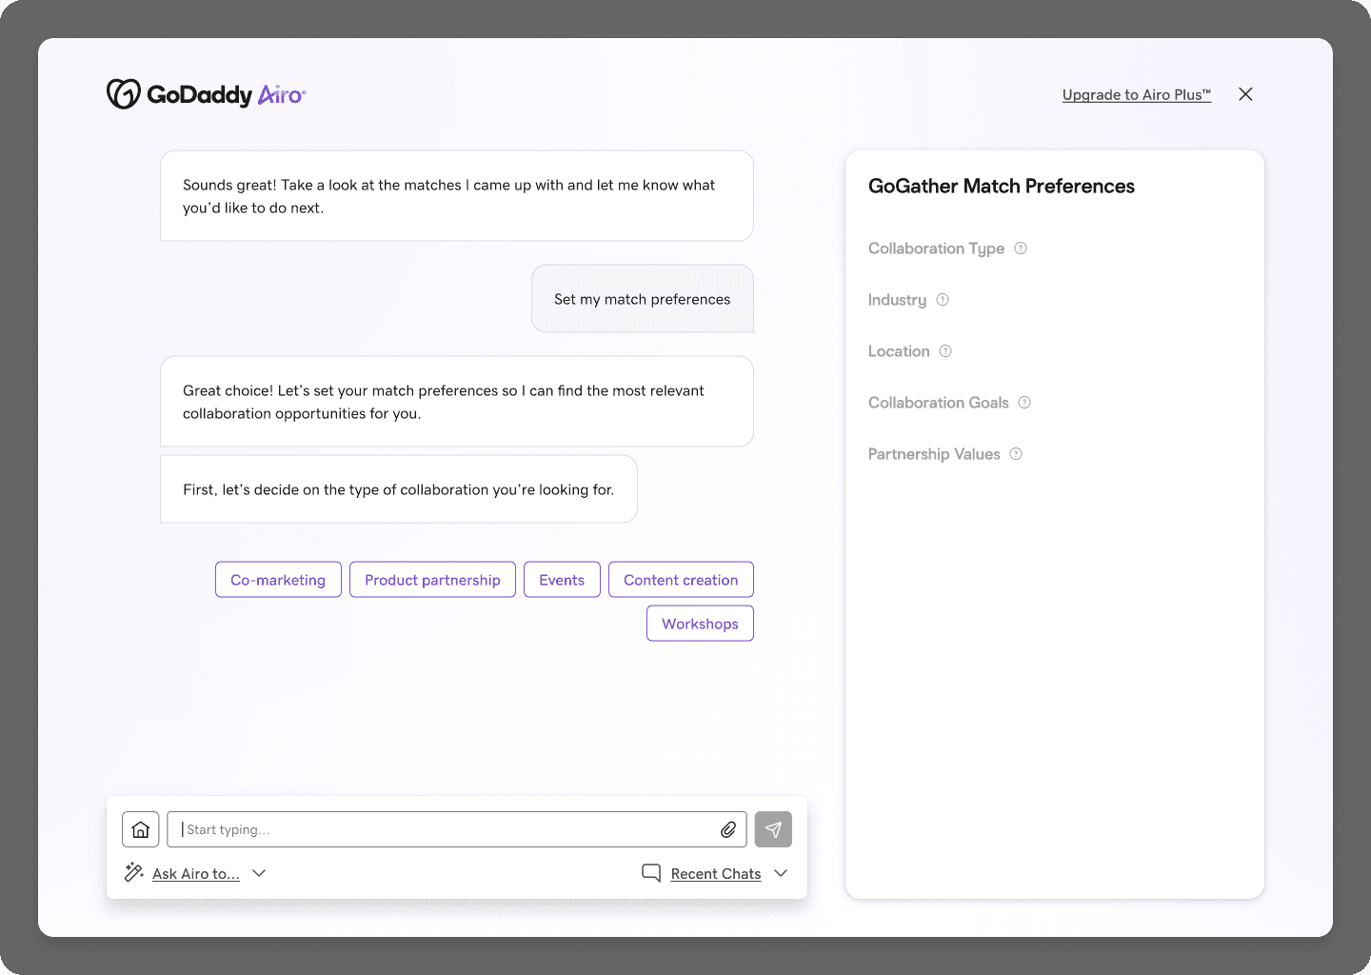The image size is (1371, 975).
Task: Click the Partnership Values label
Action: tap(934, 454)
